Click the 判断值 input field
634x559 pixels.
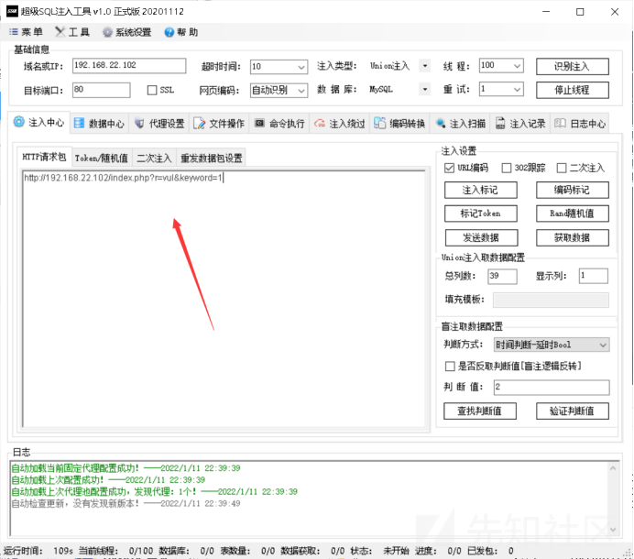pos(552,387)
